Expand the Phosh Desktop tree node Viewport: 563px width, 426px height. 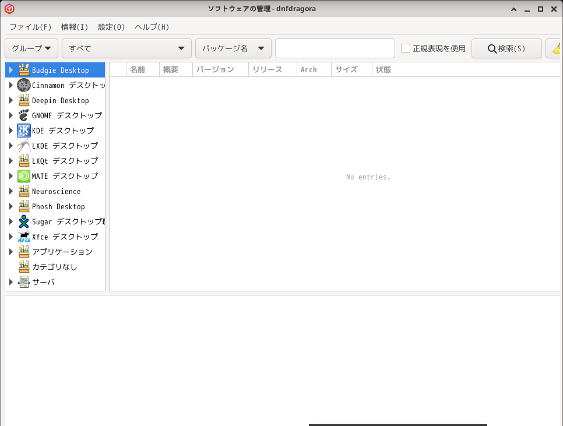pyautogui.click(x=10, y=206)
